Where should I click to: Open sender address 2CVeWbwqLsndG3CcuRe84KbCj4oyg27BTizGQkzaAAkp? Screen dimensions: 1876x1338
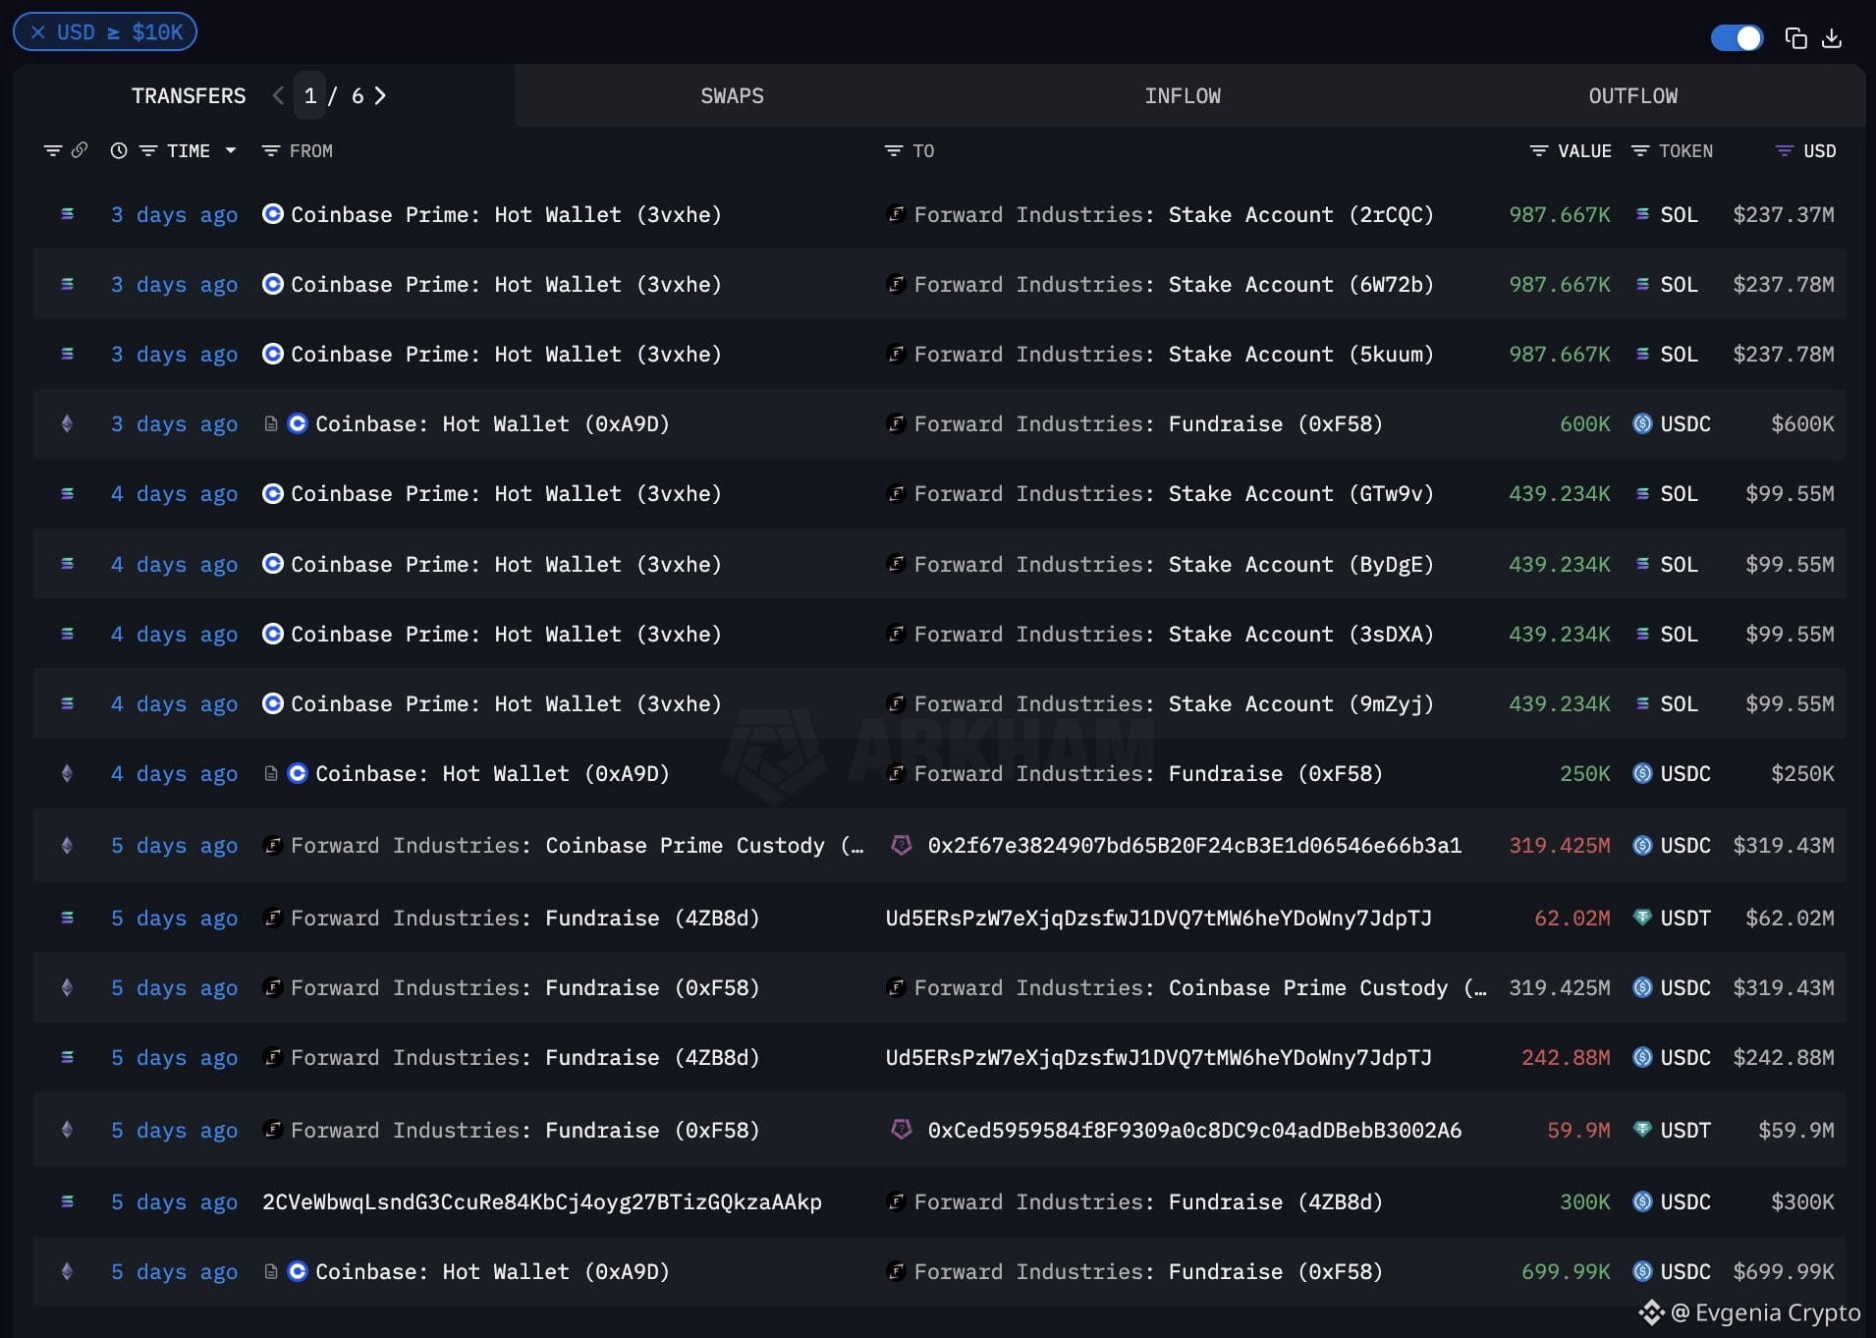[x=542, y=1202]
